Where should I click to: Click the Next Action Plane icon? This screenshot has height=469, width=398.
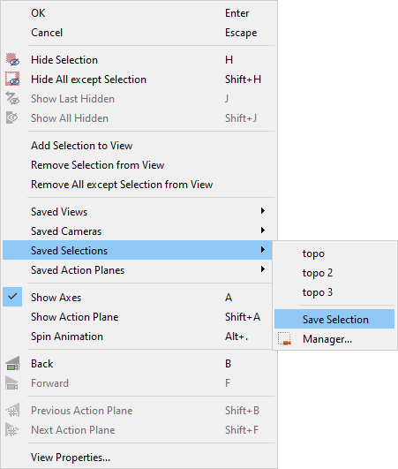coord(12,430)
